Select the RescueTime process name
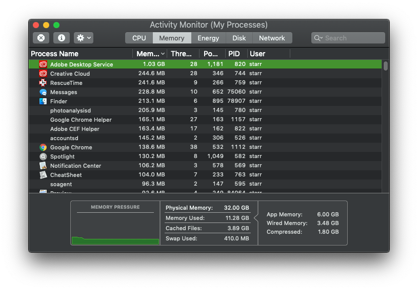 tap(66, 83)
